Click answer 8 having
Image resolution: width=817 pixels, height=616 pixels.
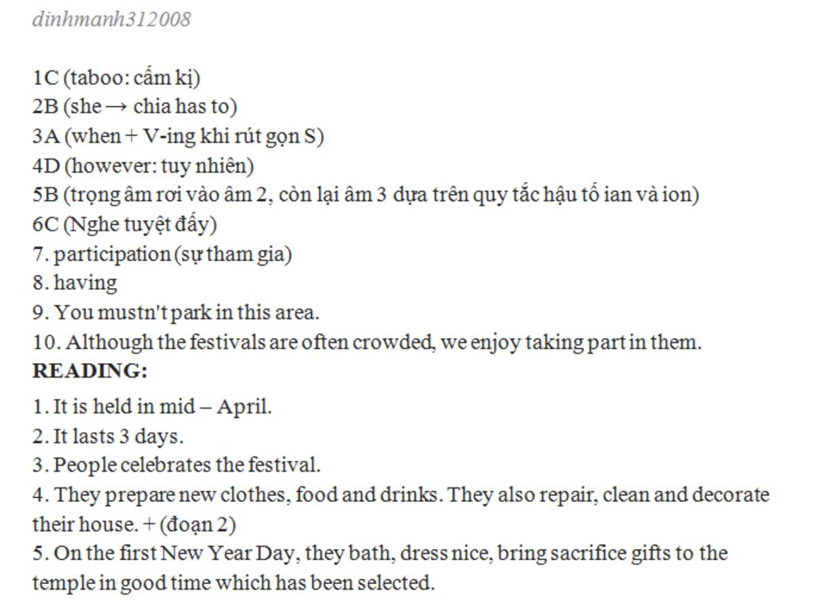click(74, 283)
